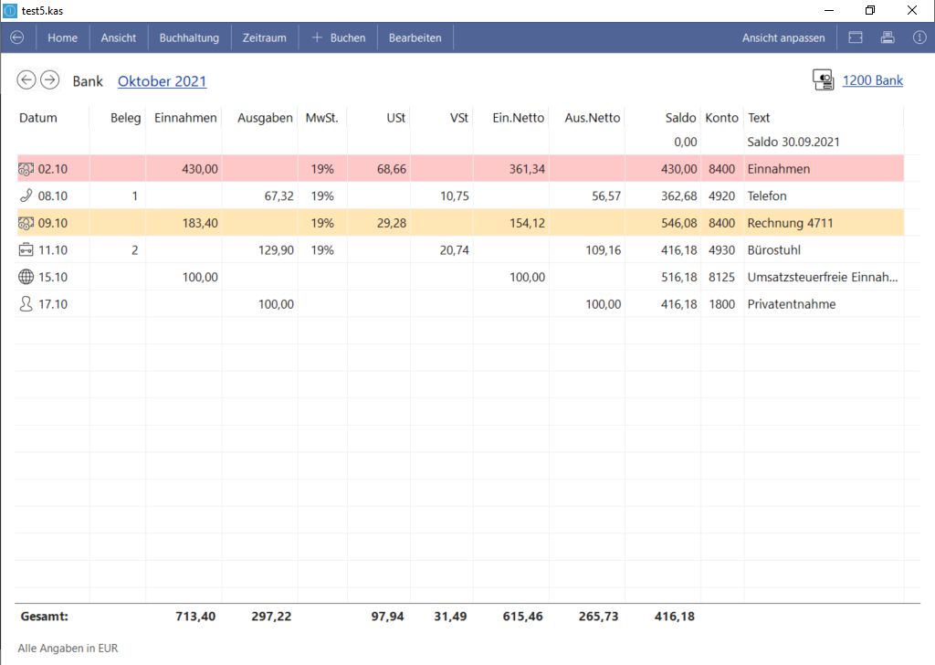Click the bank account icon near 1200 Bank
The image size is (935, 665).
(x=823, y=80)
